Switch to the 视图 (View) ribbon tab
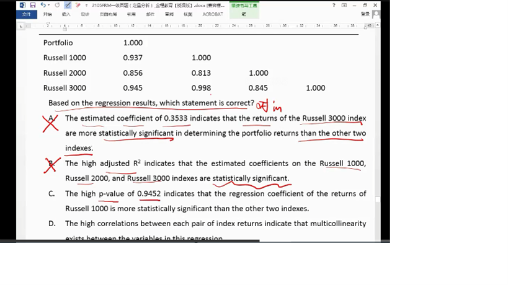The width and height of the screenshot is (508, 285). tap(188, 14)
